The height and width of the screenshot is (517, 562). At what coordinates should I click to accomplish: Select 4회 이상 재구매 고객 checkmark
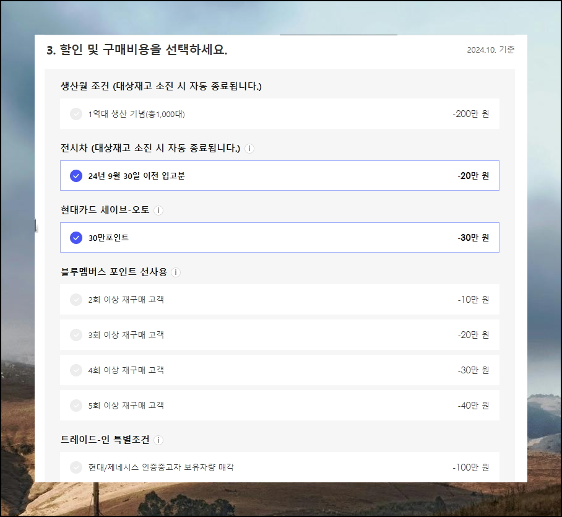point(76,370)
